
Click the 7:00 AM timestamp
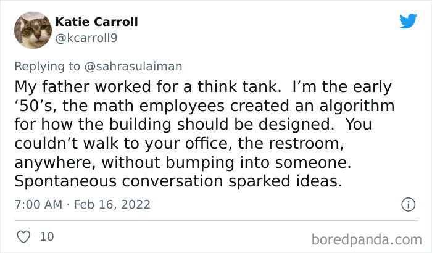(37, 204)
